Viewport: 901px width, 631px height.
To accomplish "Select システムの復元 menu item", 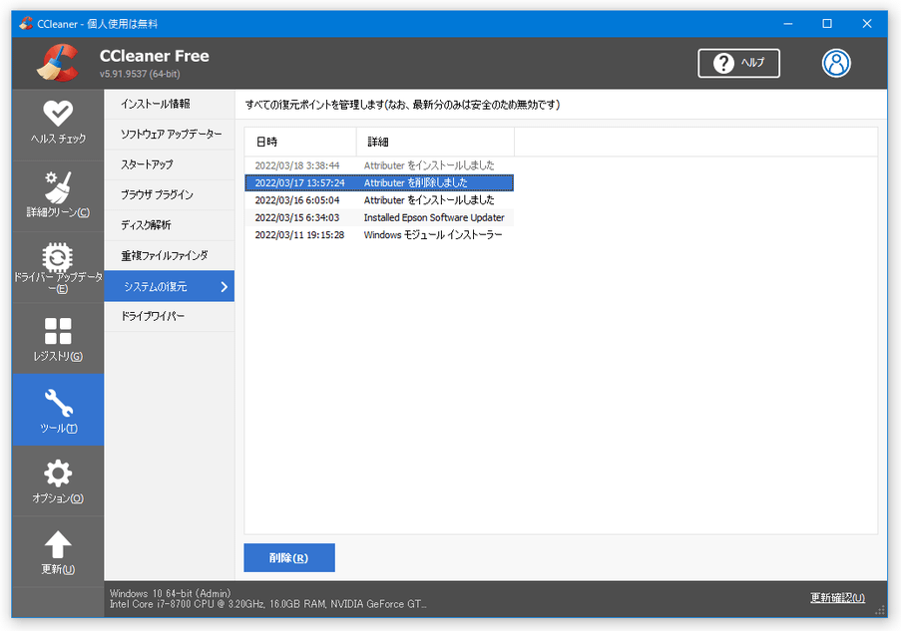I will [170, 286].
